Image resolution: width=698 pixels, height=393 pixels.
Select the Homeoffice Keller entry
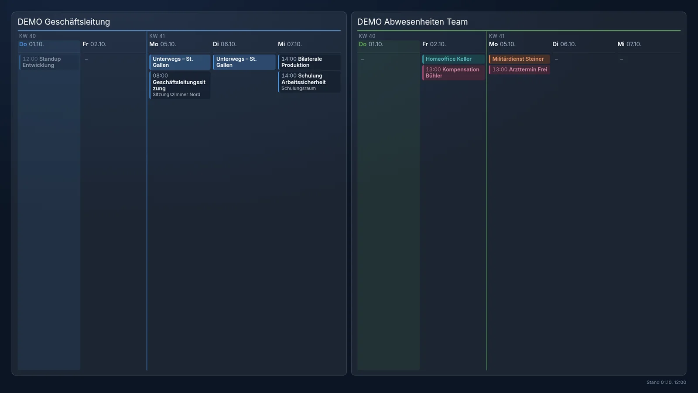pos(453,59)
